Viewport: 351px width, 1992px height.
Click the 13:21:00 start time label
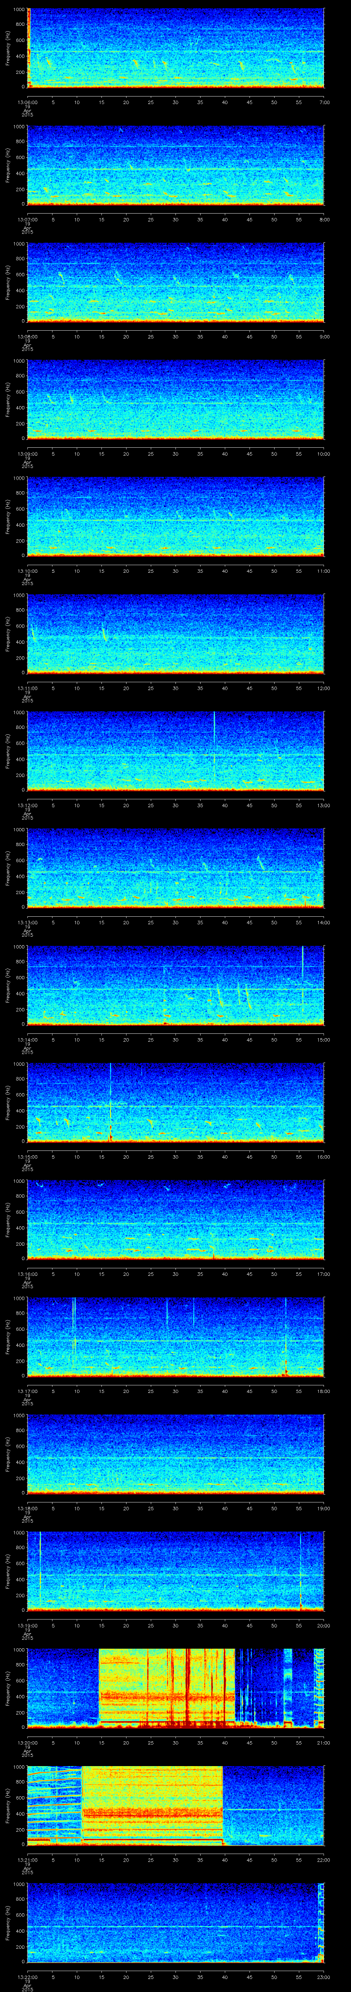click(27, 1859)
